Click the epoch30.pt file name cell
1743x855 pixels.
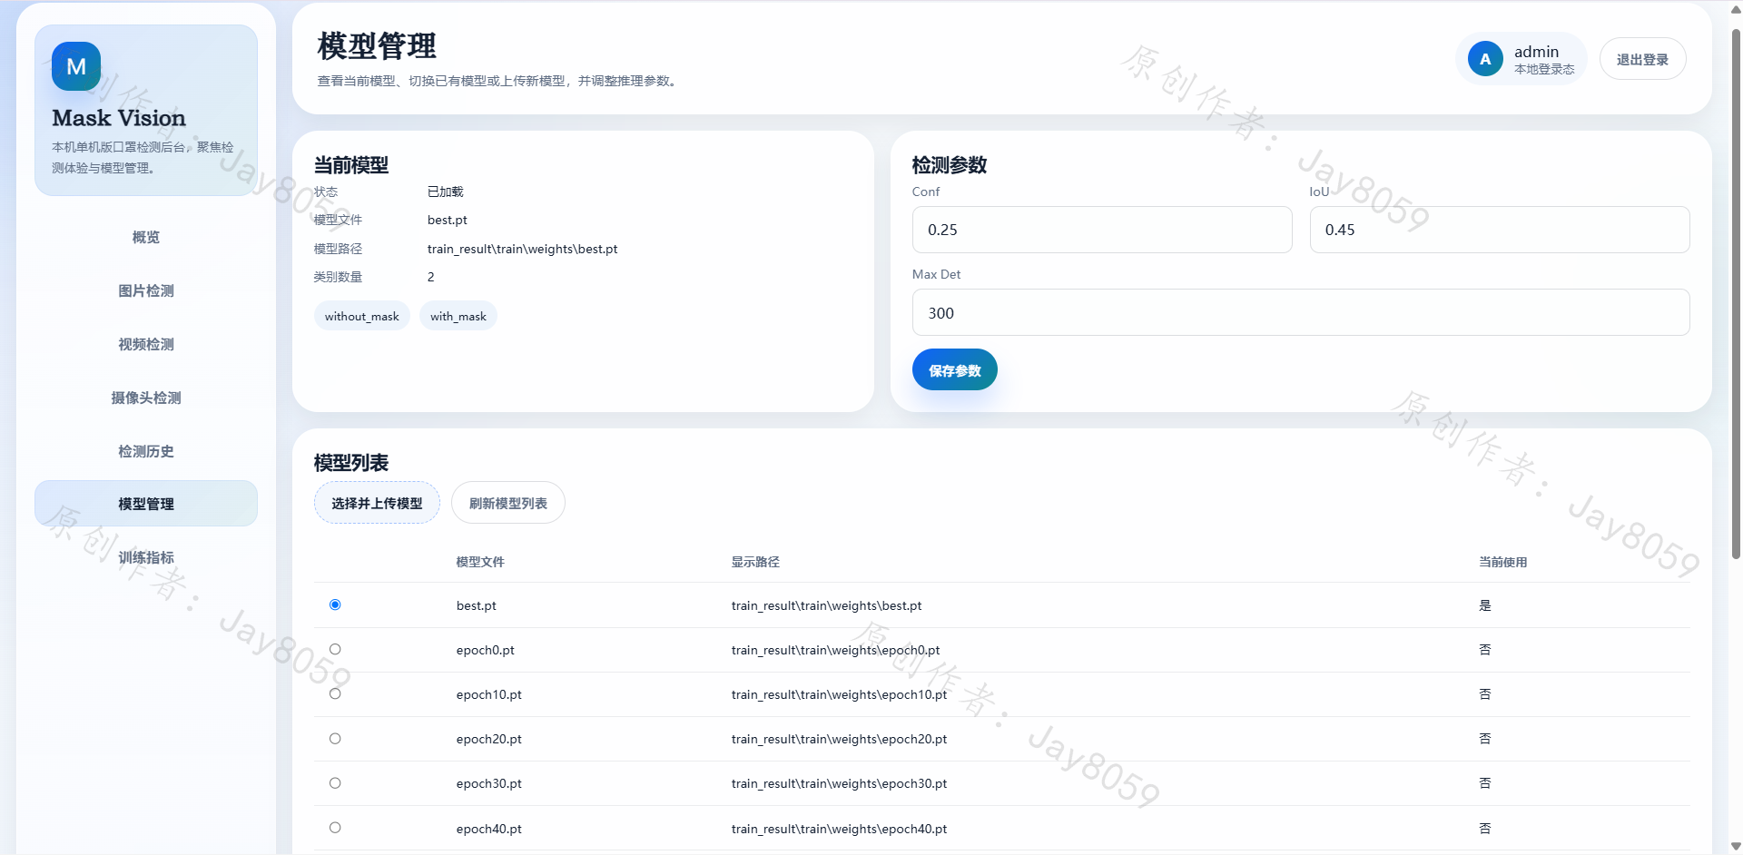(489, 783)
